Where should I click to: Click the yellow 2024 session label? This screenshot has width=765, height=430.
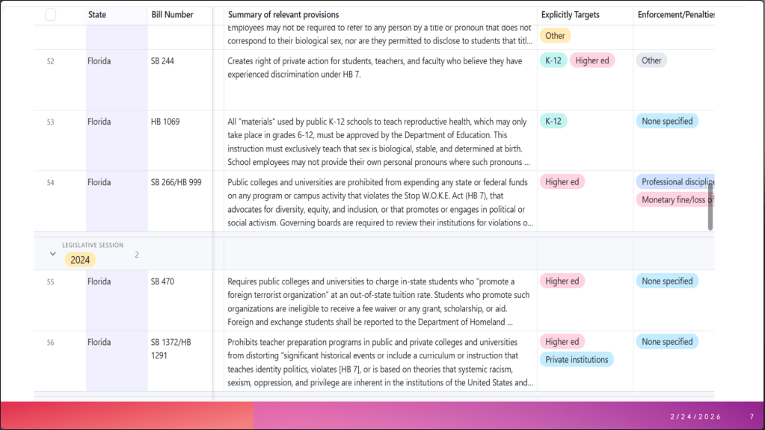tap(80, 260)
